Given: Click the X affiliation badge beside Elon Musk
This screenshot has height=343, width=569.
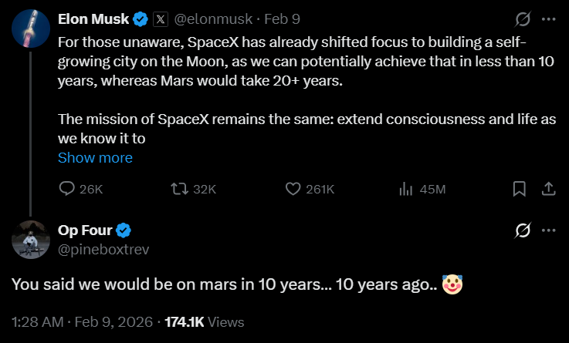Looking at the screenshot, I should [x=160, y=18].
